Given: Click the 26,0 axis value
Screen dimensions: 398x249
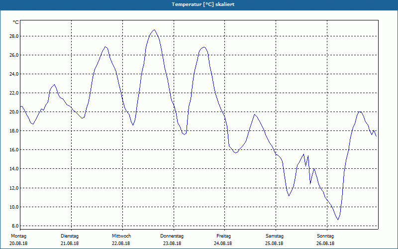Looking at the screenshot, I should tap(14, 55).
